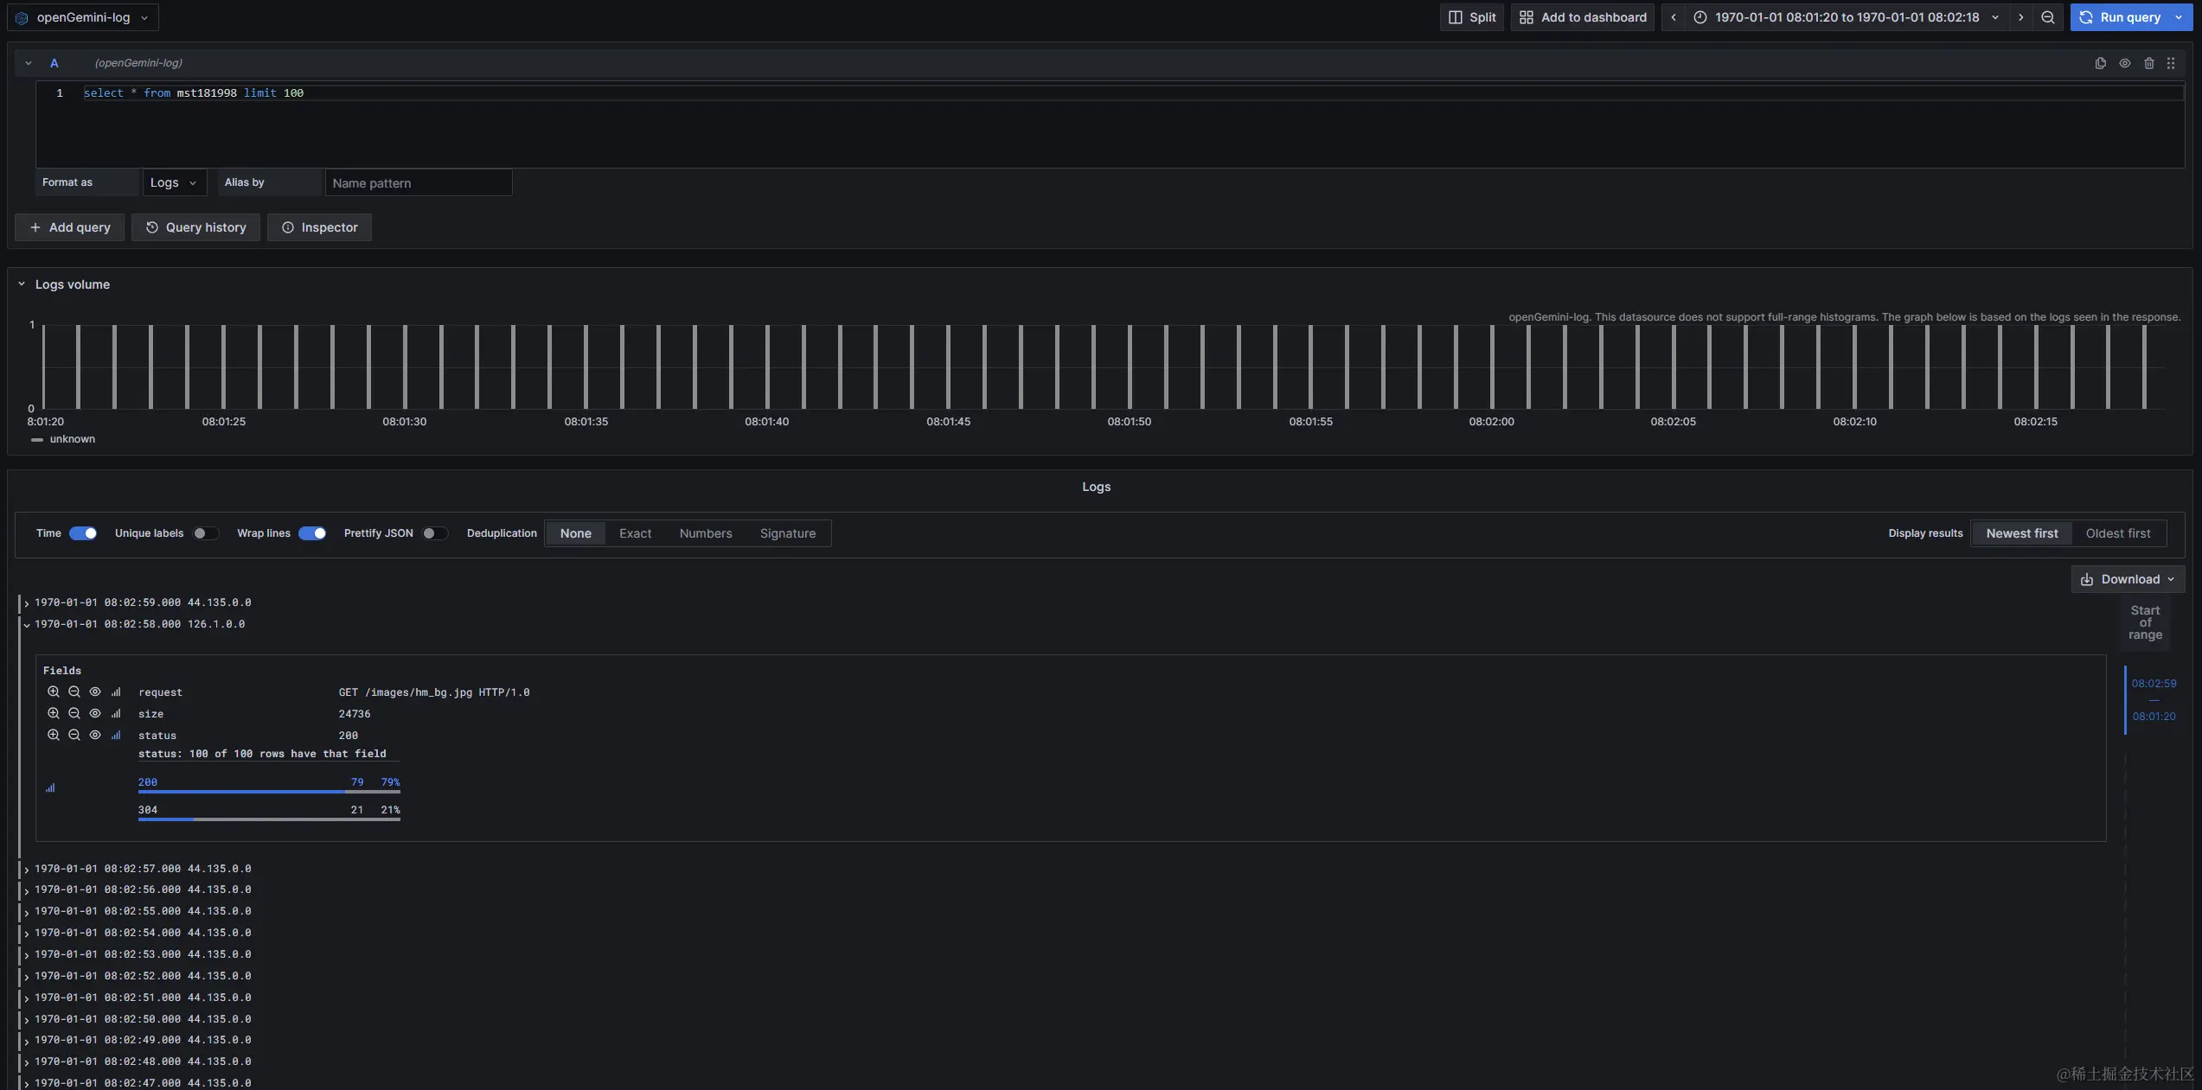Filter for value on request field
Viewport: 2202px width, 1090px height.
[x=54, y=692]
